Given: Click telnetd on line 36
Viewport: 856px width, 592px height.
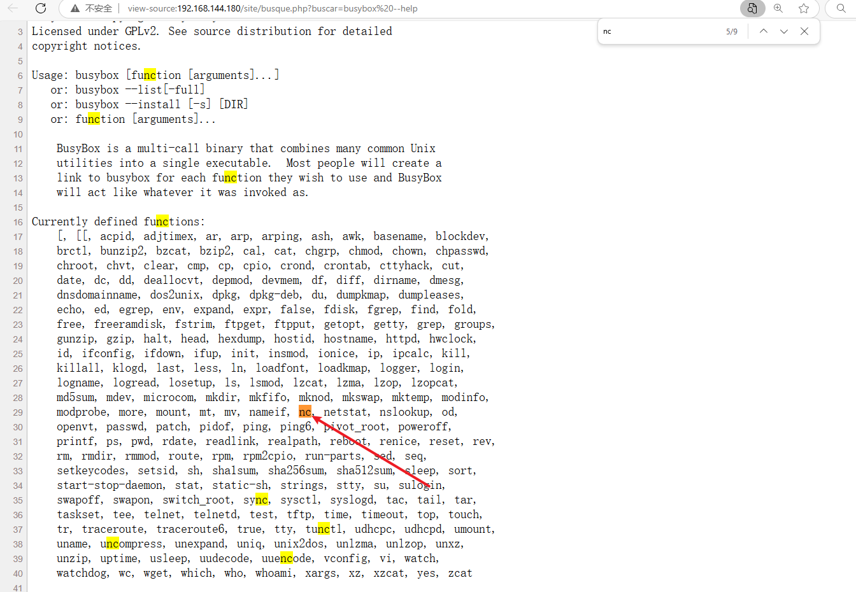Looking at the screenshot, I should pyautogui.click(x=215, y=514).
